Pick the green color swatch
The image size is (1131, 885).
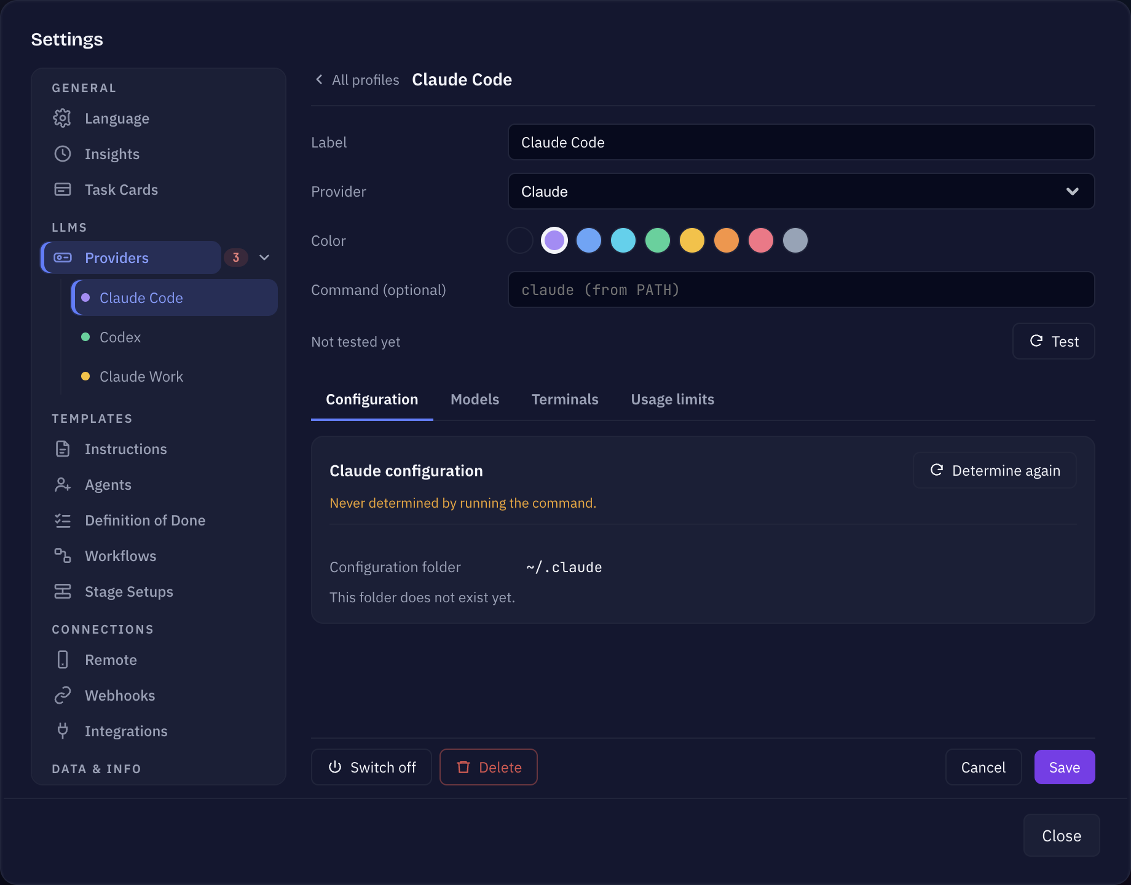(658, 240)
